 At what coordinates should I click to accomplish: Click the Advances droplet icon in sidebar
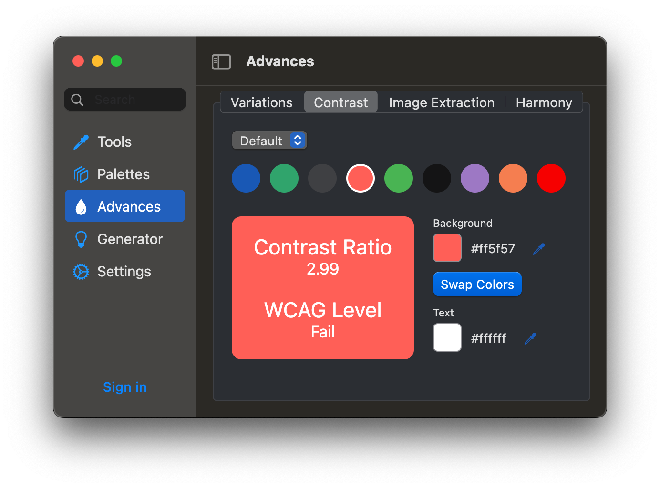tap(81, 207)
